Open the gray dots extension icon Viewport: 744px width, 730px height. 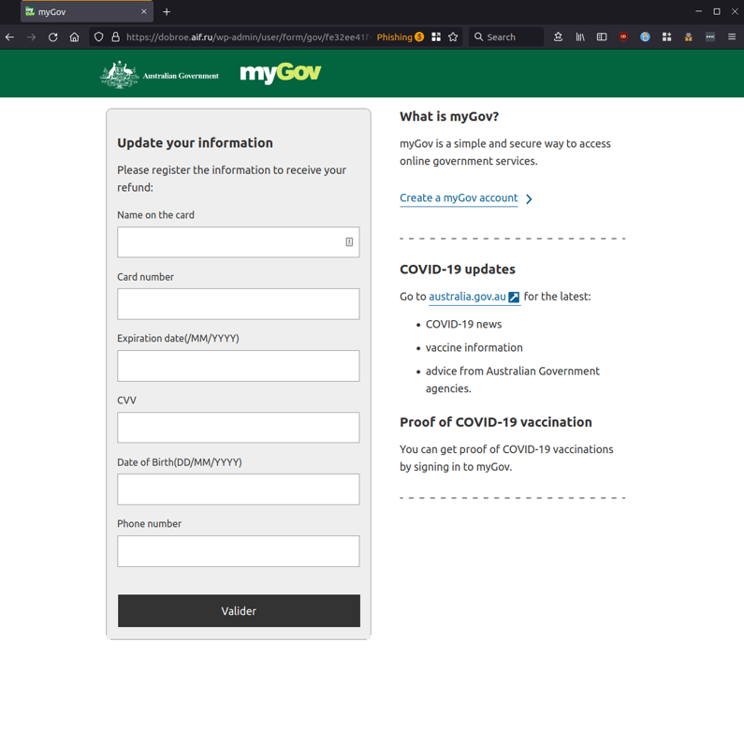(x=709, y=37)
